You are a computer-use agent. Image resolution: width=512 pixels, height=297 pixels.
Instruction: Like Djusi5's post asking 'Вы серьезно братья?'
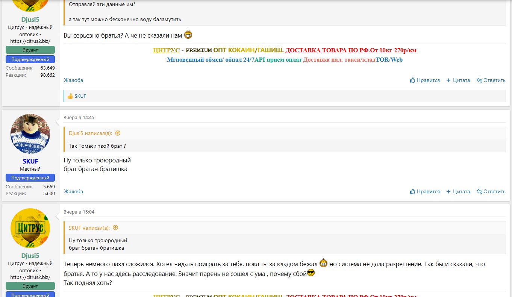tap(425, 80)
